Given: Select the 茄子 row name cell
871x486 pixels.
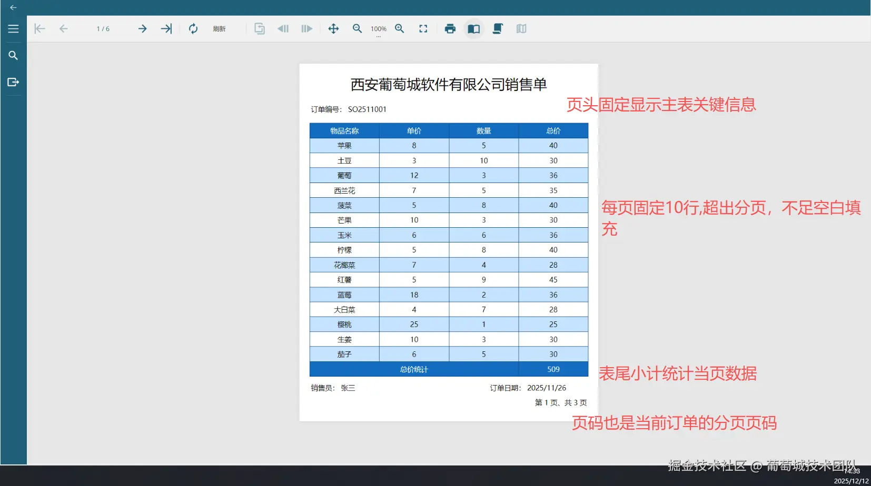Looking at the screenshot, I should coord(344,355).
